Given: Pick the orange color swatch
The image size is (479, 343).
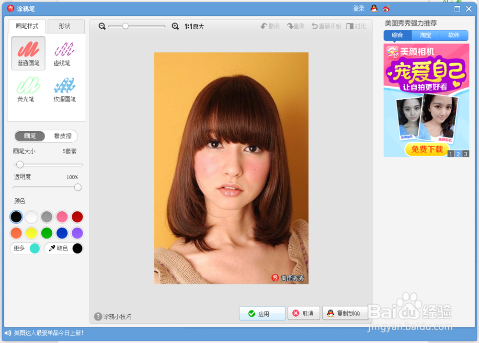Looking at the screenshot, I should (16, 233).
